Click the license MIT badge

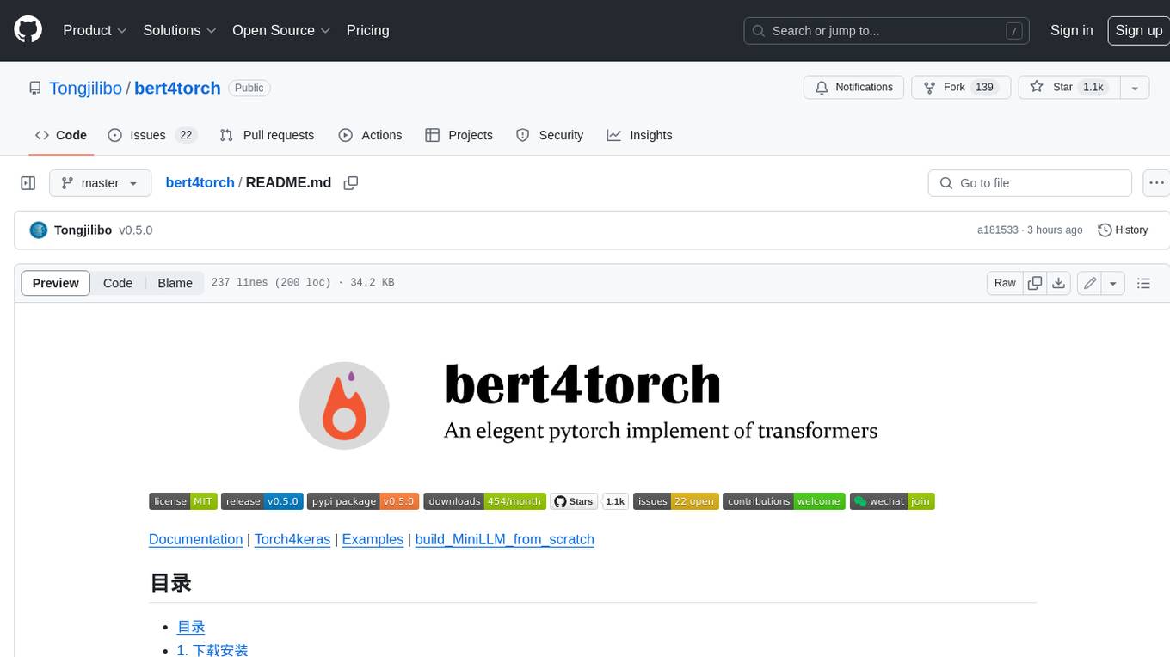[182, 501]
